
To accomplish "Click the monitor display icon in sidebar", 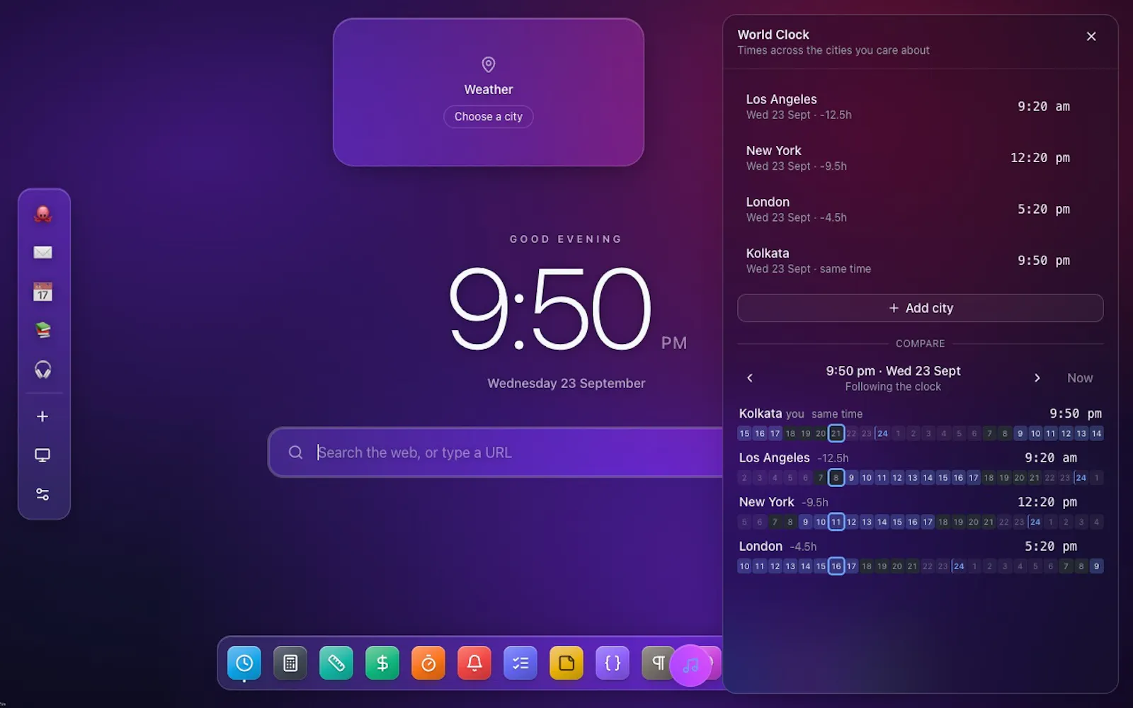I will pos(42,455).
